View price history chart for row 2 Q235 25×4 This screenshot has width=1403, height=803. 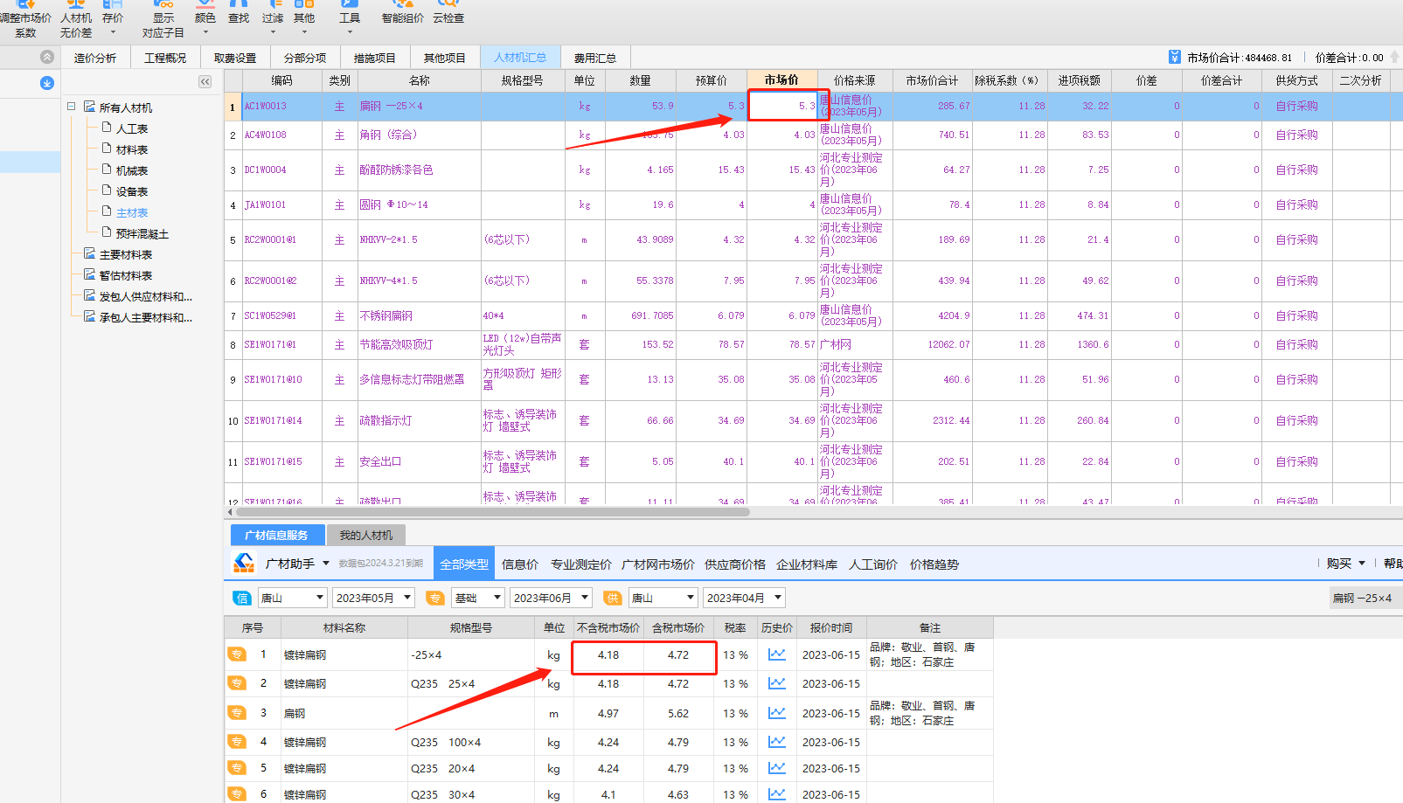pos(776,683)
